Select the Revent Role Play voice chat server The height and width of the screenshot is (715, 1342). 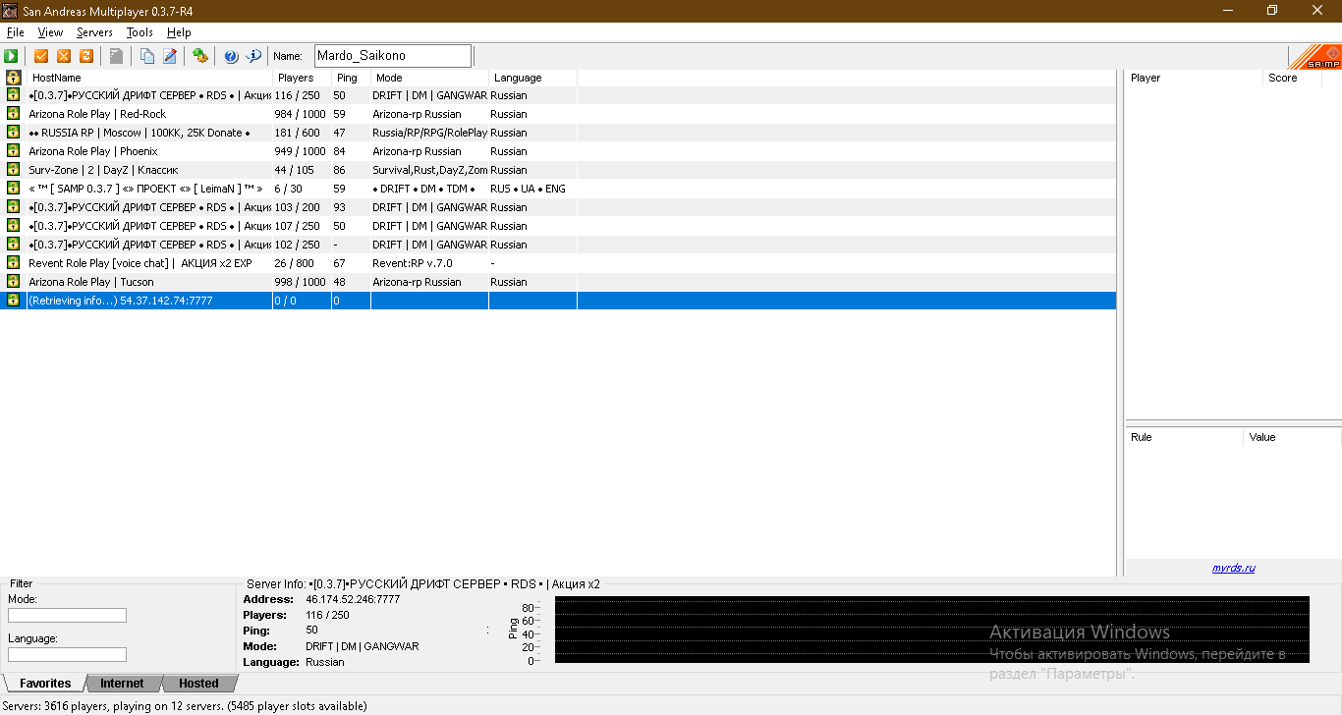pos(558,263)
